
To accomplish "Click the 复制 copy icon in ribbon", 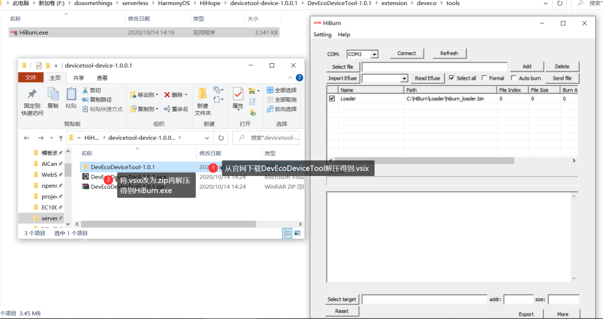I will 52,94.
